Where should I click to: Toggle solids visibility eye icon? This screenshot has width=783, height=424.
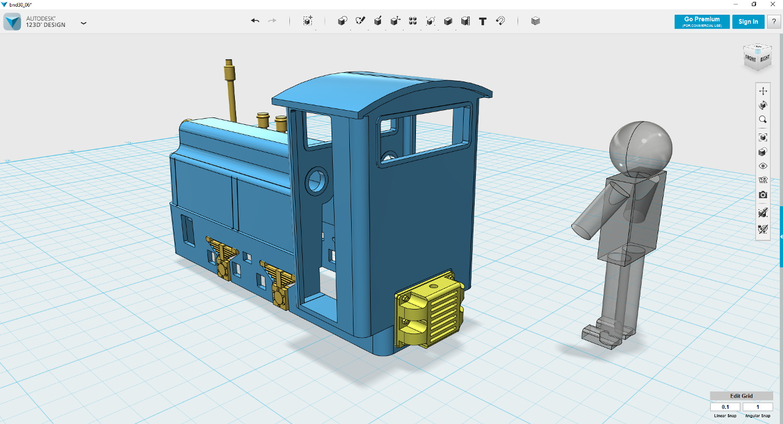click(x=763, y=166)
